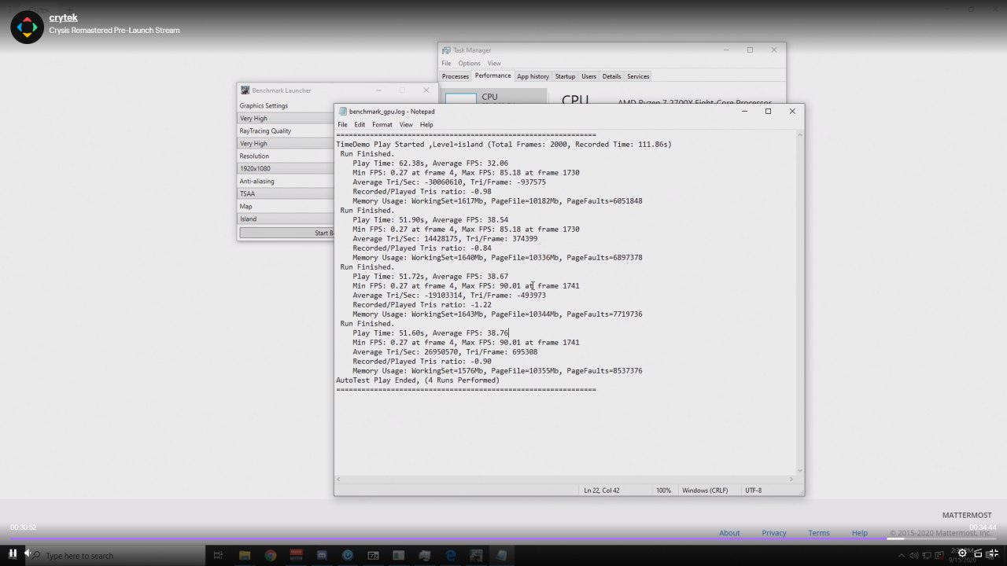Open the Graphics Settings Very High dropdown
Image resolution: width=1007 pixels, height=566 pixels.
click(286, 118)
